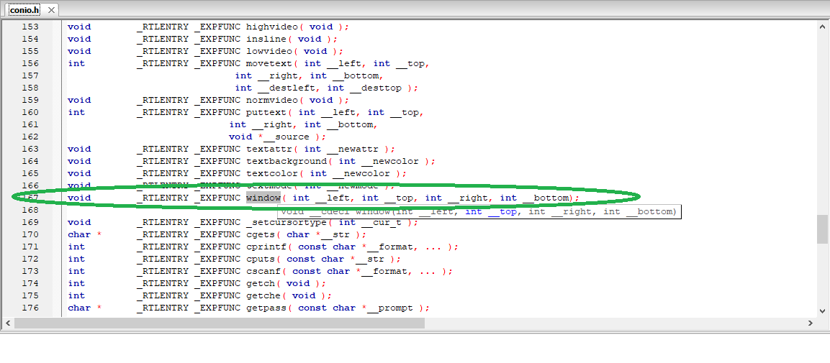Click line number 168 in the gutter
The image size is (830, 363).
click(30, 210)
